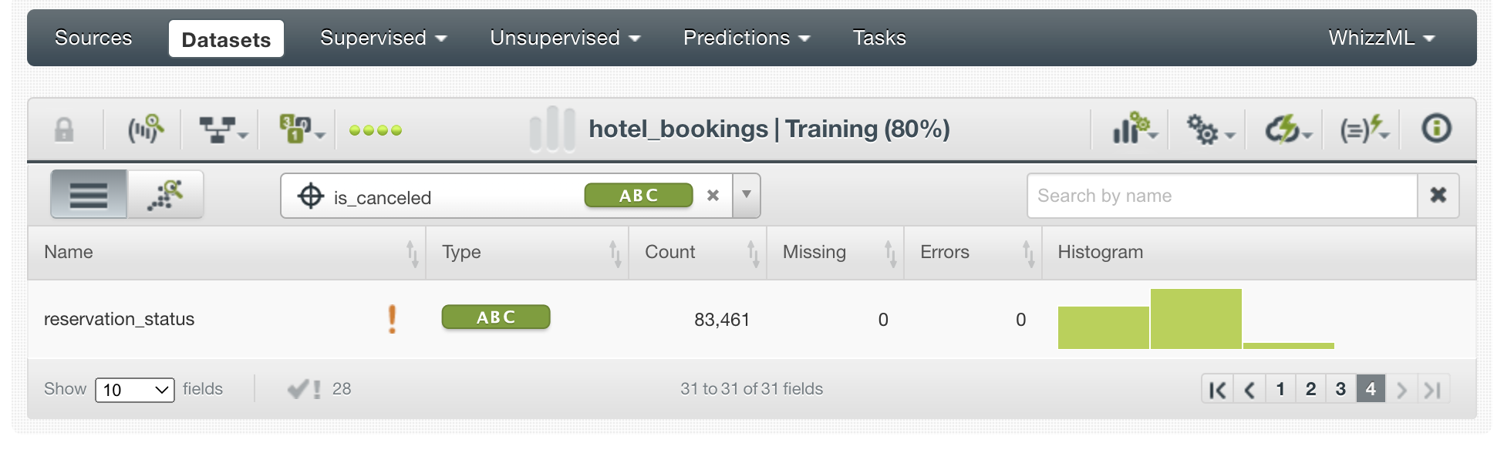Go to page 2 of fields
Screen dimensions: 1504x453
pyautogui.click(x=1310, y=389)
